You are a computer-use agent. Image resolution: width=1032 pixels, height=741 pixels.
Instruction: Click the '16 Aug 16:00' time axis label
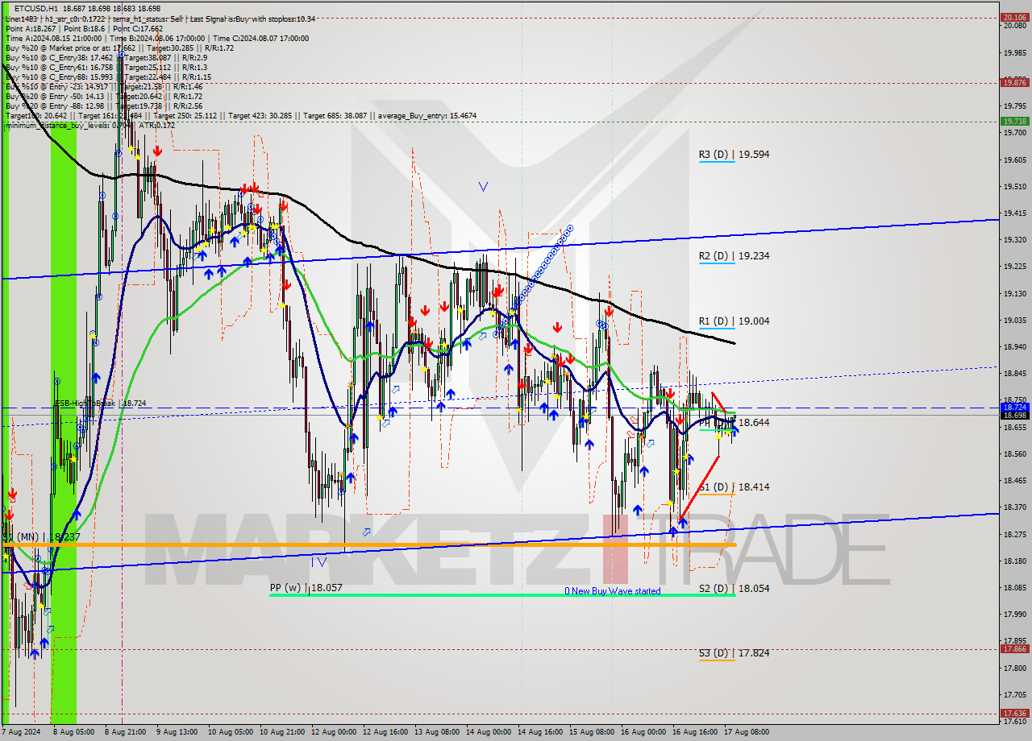point(696,732)
